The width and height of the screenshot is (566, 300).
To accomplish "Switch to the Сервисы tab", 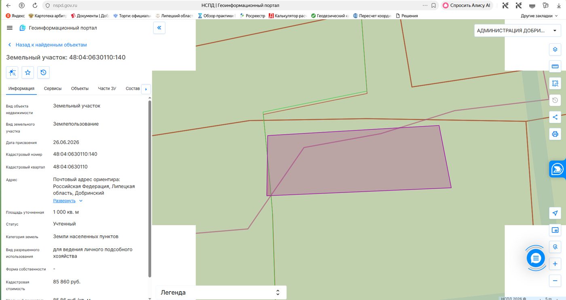I will (53, 89).
